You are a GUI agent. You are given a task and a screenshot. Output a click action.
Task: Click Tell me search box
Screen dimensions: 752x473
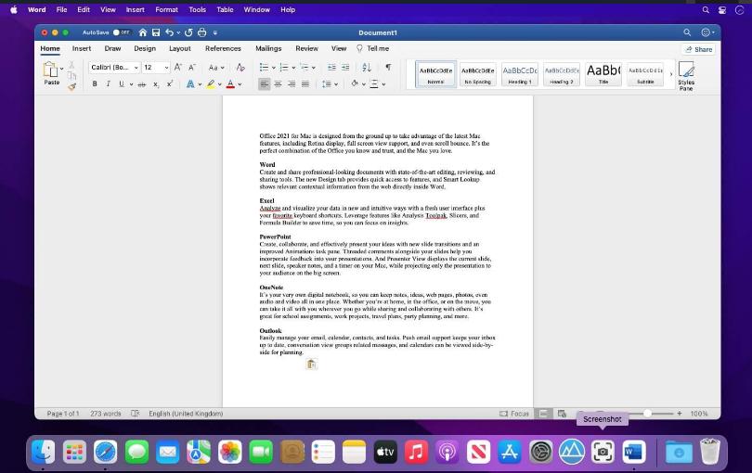(372, 48)
